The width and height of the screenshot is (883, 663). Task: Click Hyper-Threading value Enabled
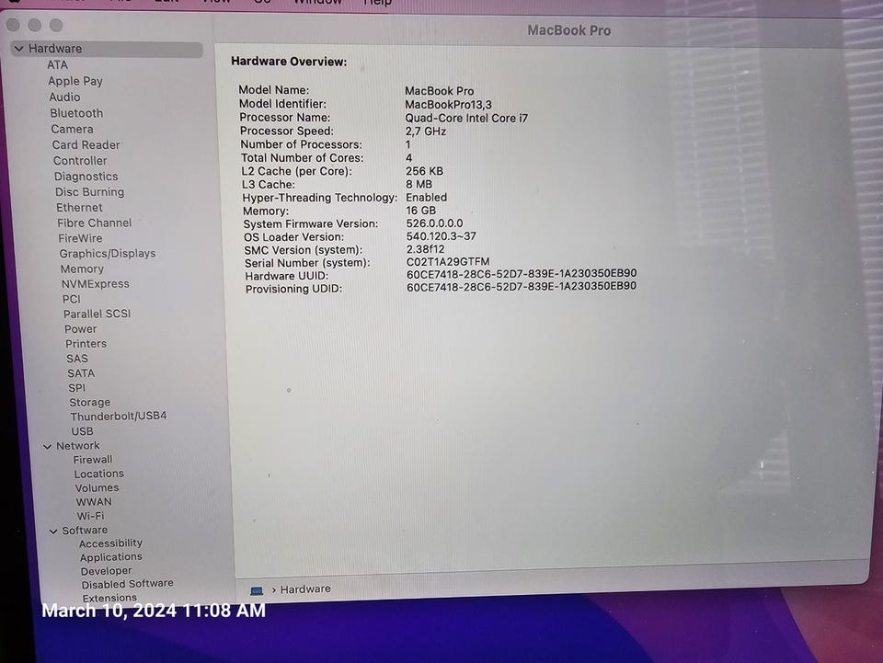[x=426, y=198]
